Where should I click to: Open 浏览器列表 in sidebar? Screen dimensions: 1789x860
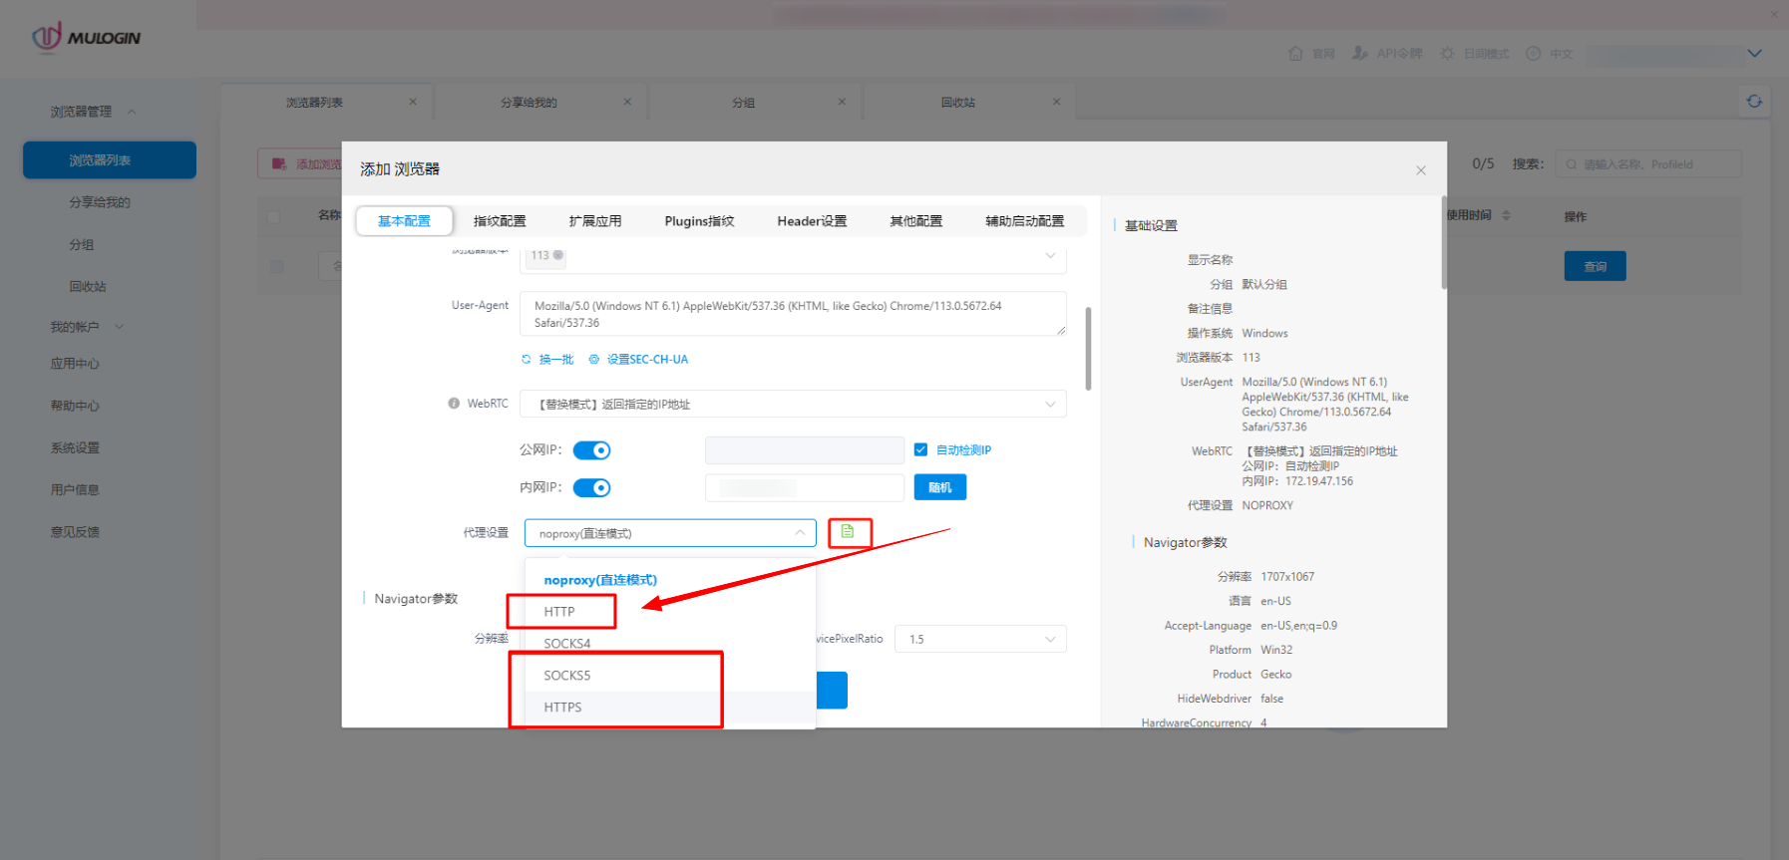click(x=110, y=160)
